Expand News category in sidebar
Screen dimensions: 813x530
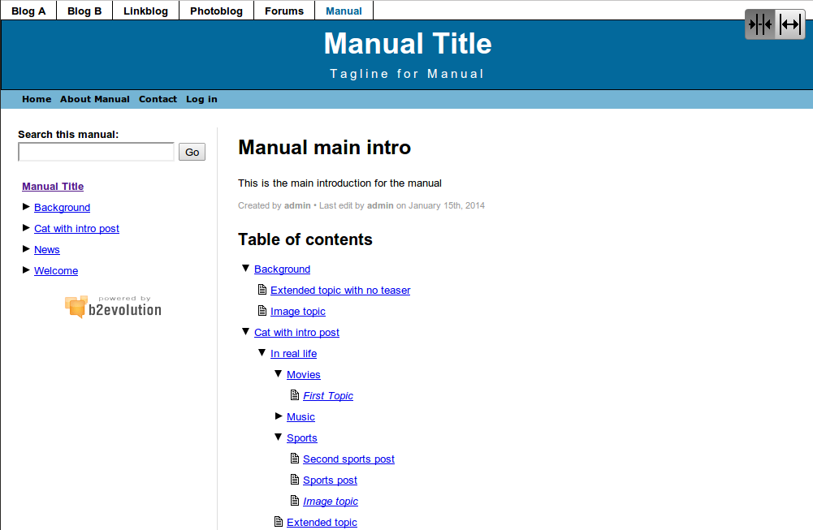click(26, 249)
